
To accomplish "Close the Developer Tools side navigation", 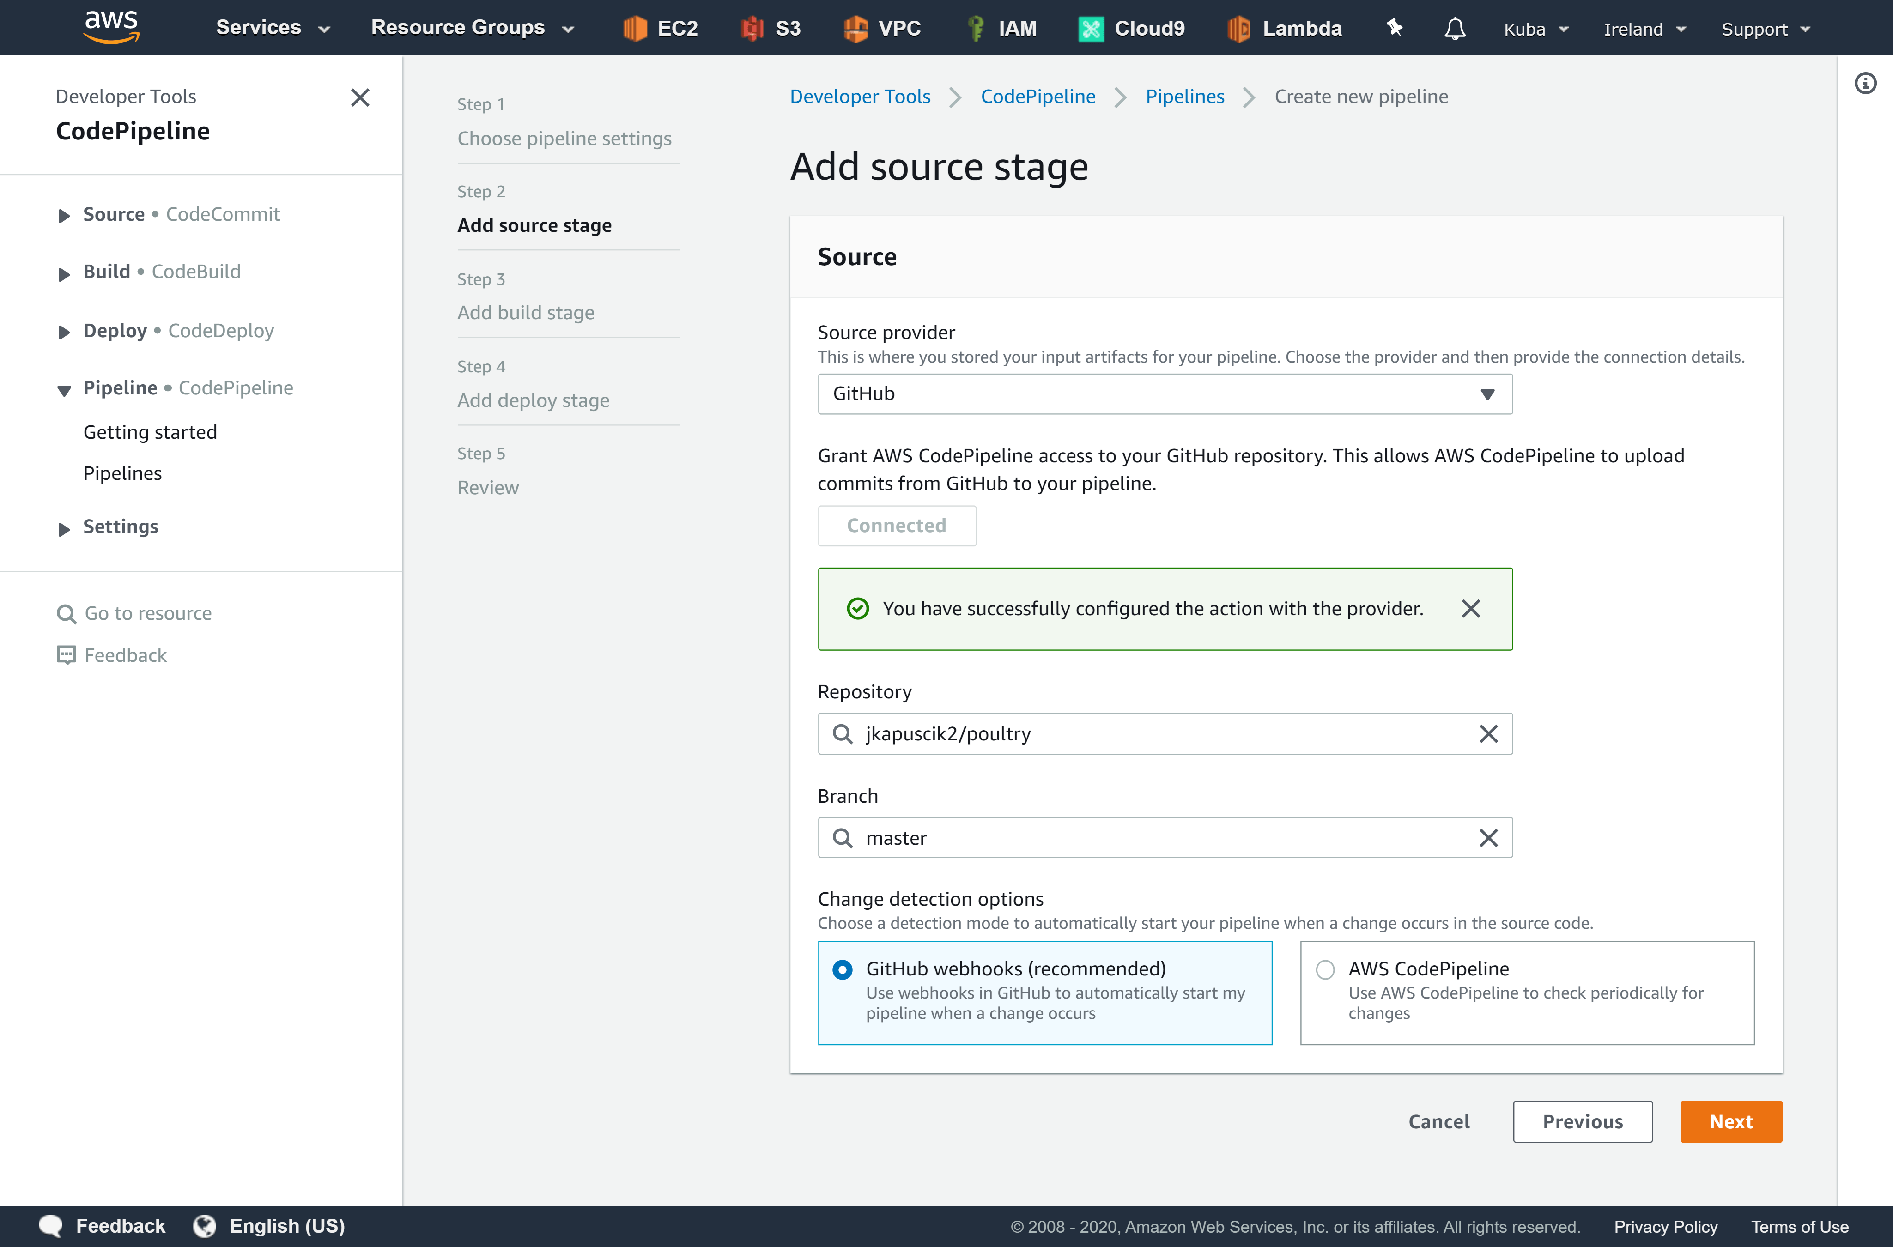I will point(360,98).
